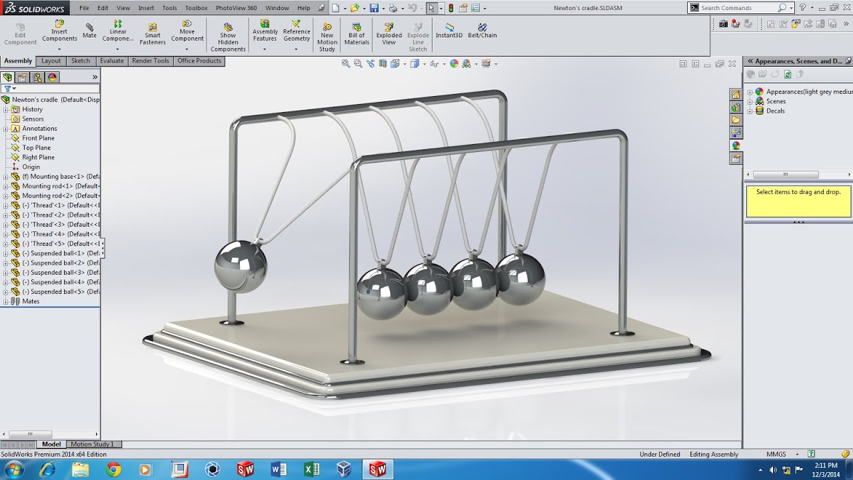Click the Reference Geometry tool
The image size is (853, 480).
point(297,31)
